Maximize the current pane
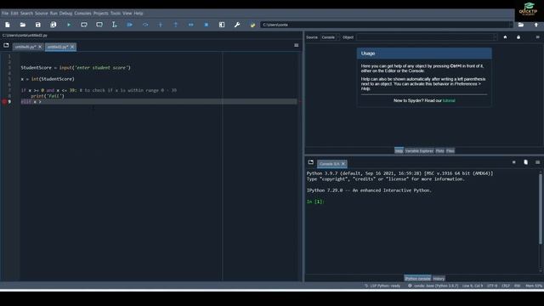The height and width of the screenshot is (306, 544). (222, 25)
